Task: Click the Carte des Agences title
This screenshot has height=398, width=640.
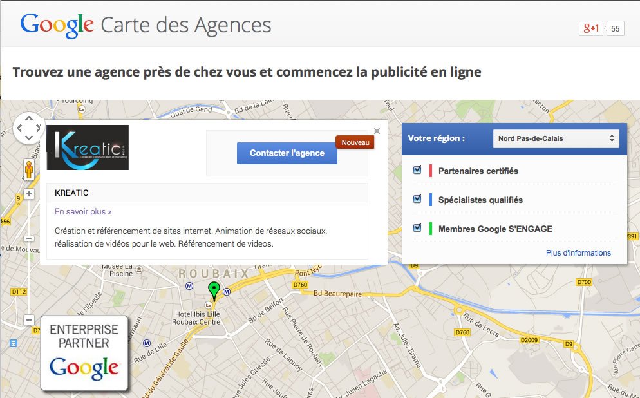Action: pyautogui.click(x=185, y=25)
